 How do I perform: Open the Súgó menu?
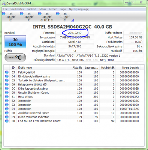tap(63, 9)
